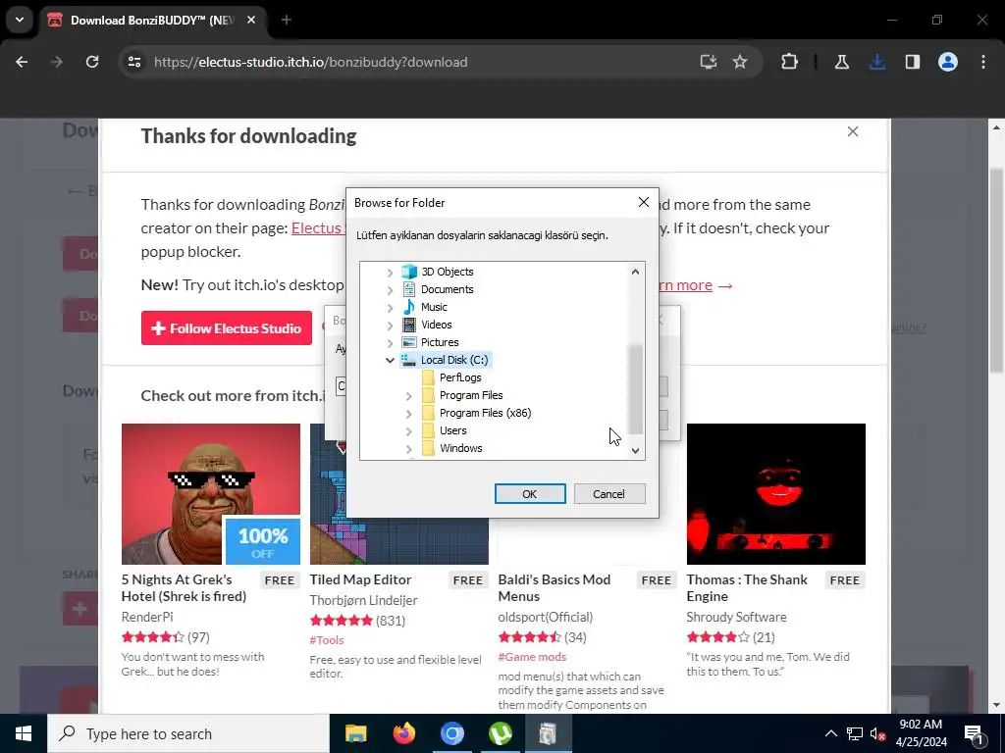Select the Users folder
Image resolution: width=1005 pixels, height=753 pixels.
pyautogui.click(x=452, y=430)
